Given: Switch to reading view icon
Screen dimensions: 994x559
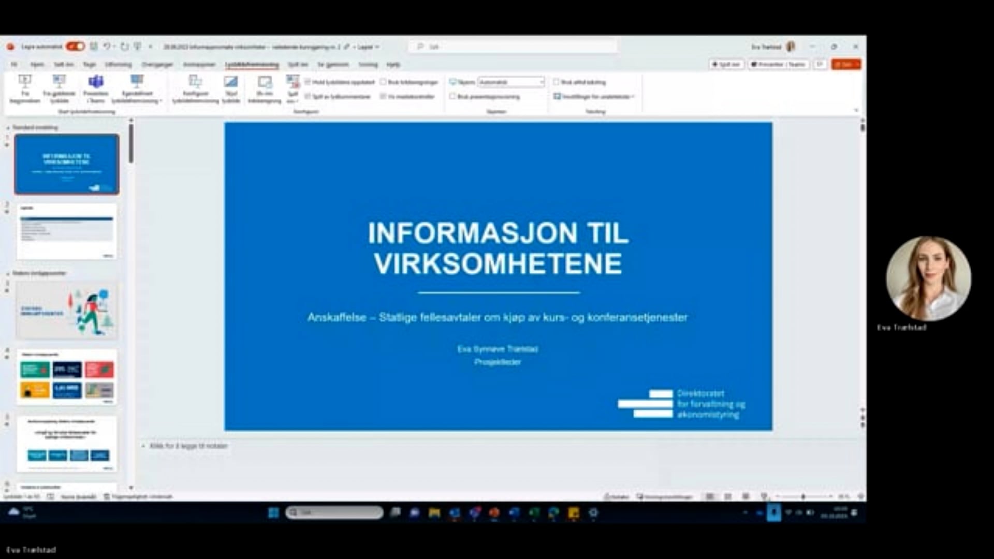Looking at the screenshot, I should click(745, 496).
